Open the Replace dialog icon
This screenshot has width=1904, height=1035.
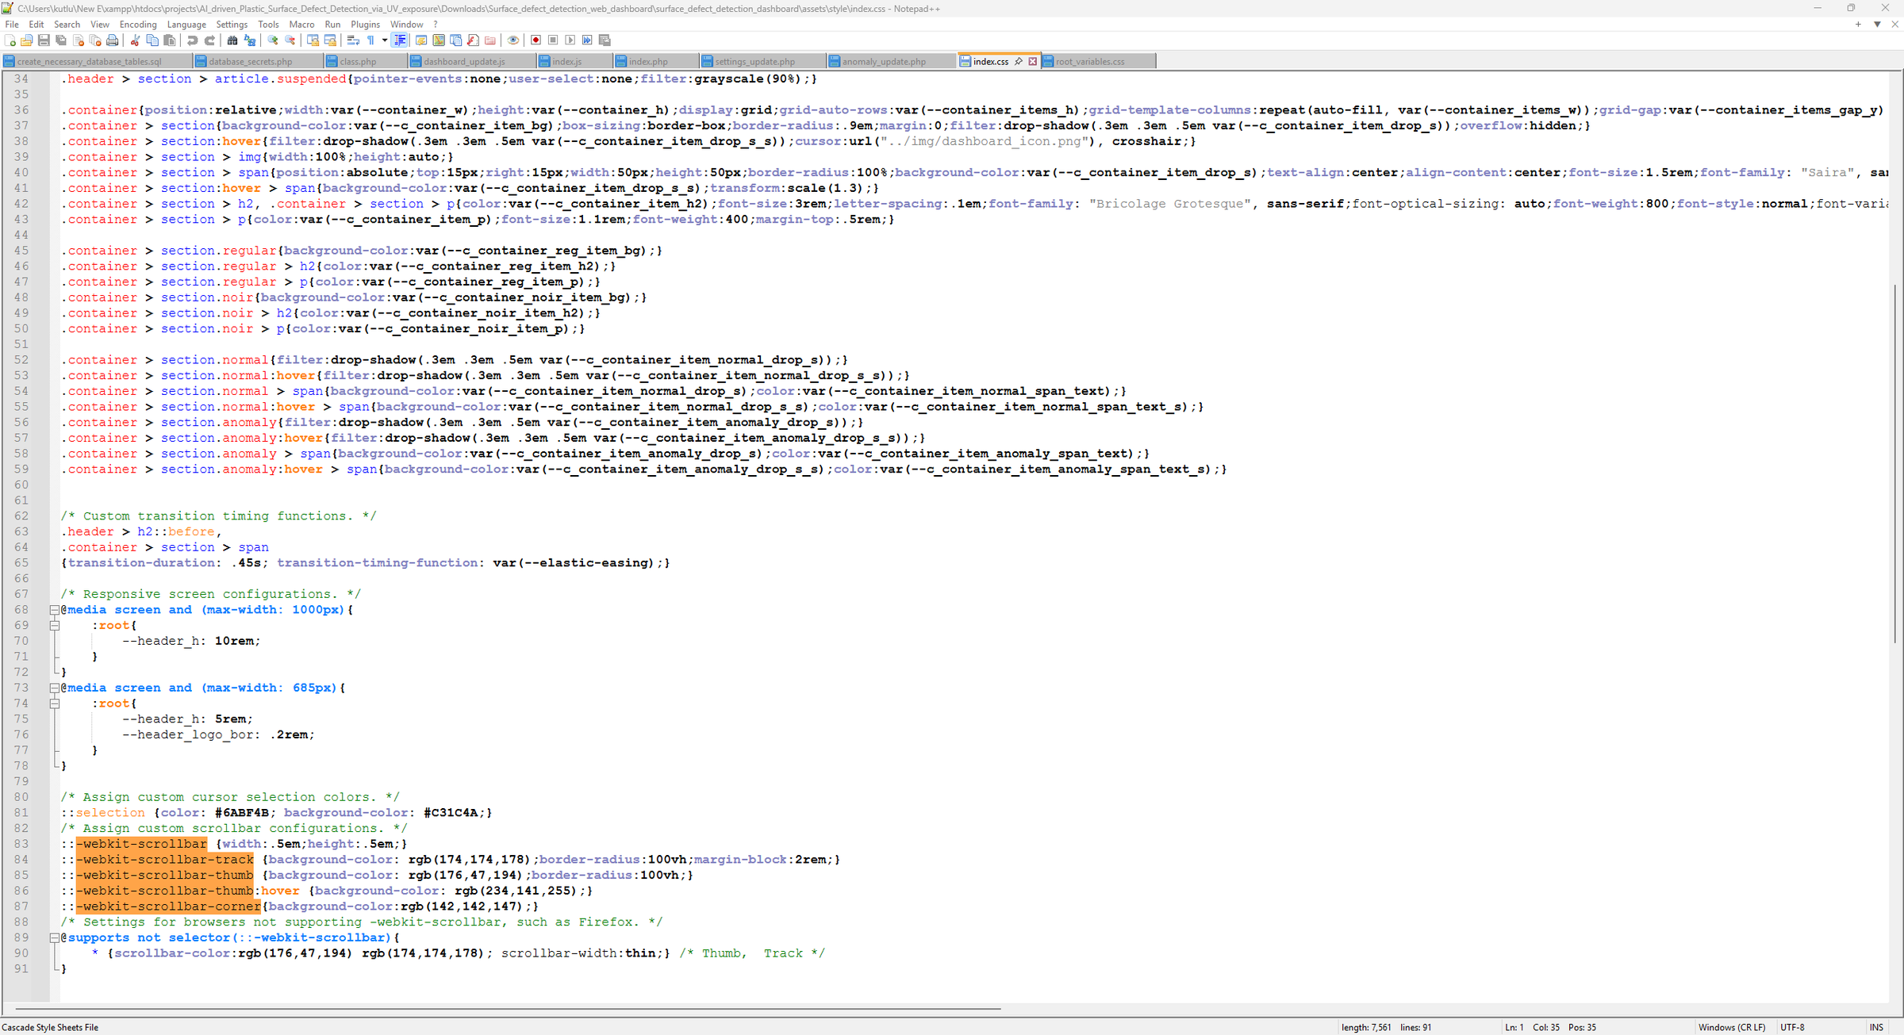coord(250,40)
